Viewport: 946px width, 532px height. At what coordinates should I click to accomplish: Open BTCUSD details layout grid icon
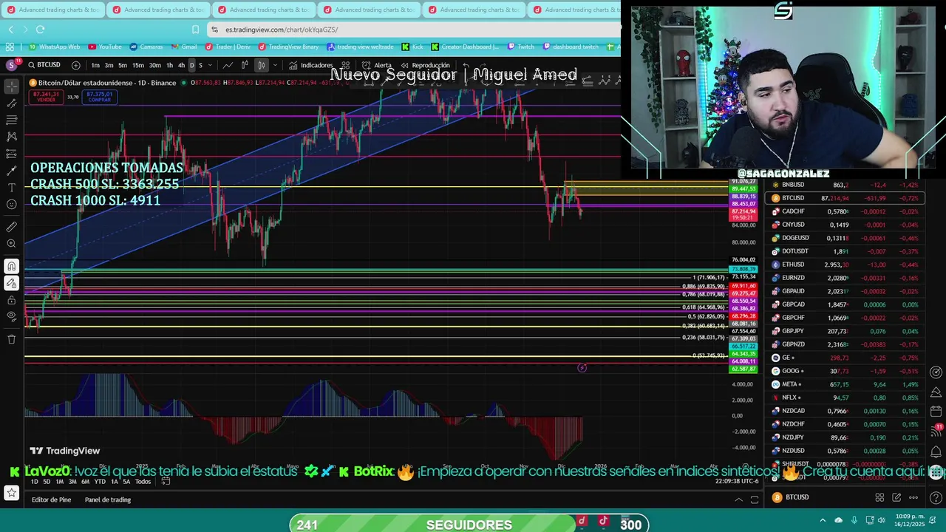(879, 497)
